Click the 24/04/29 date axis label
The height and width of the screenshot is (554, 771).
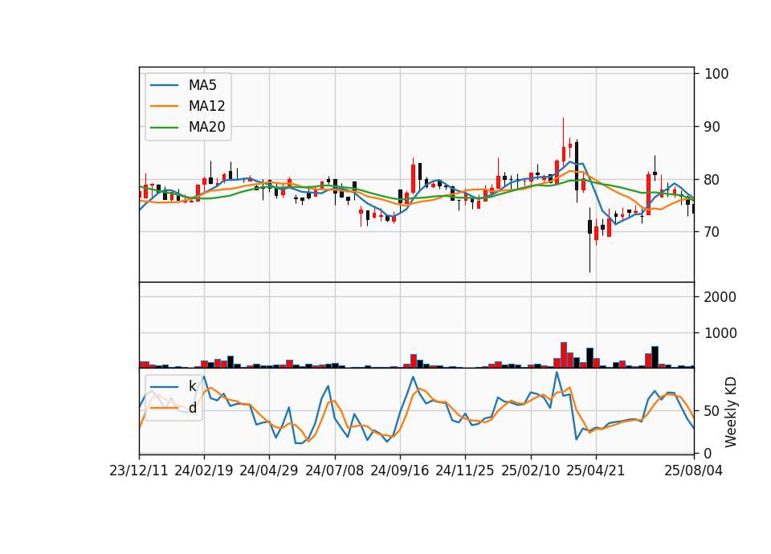pyautogui.click(x=268, y=470)
